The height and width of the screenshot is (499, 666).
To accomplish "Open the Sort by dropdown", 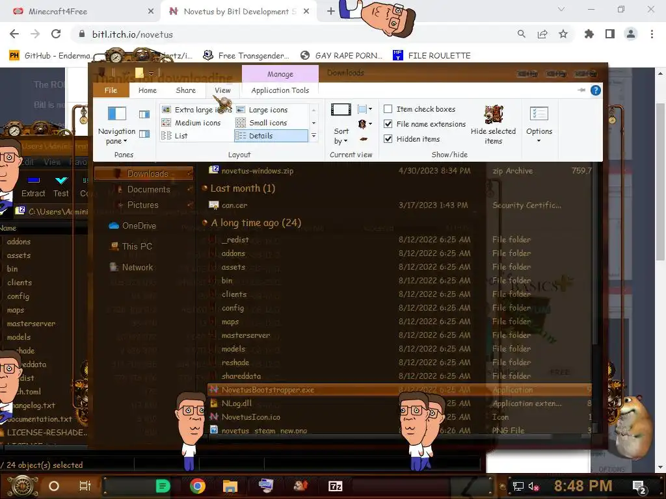I will click(341, 125).
